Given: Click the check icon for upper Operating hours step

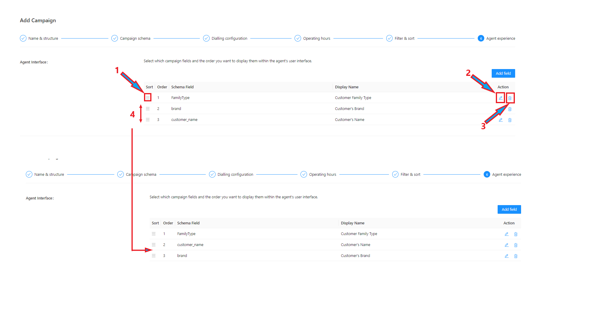Looking at the screenshot, I should point(298,38).
